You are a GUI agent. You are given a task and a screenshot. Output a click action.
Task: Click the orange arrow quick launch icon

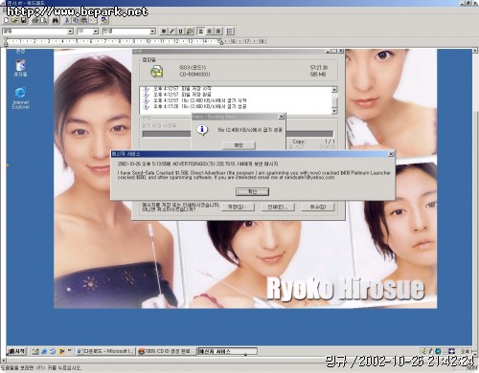click(61, 351)
